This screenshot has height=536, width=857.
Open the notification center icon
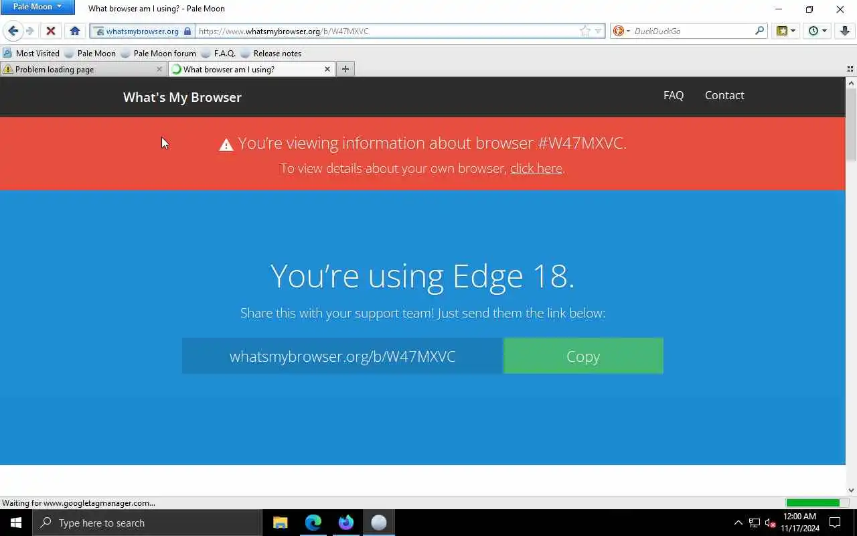tap(835, 523)
